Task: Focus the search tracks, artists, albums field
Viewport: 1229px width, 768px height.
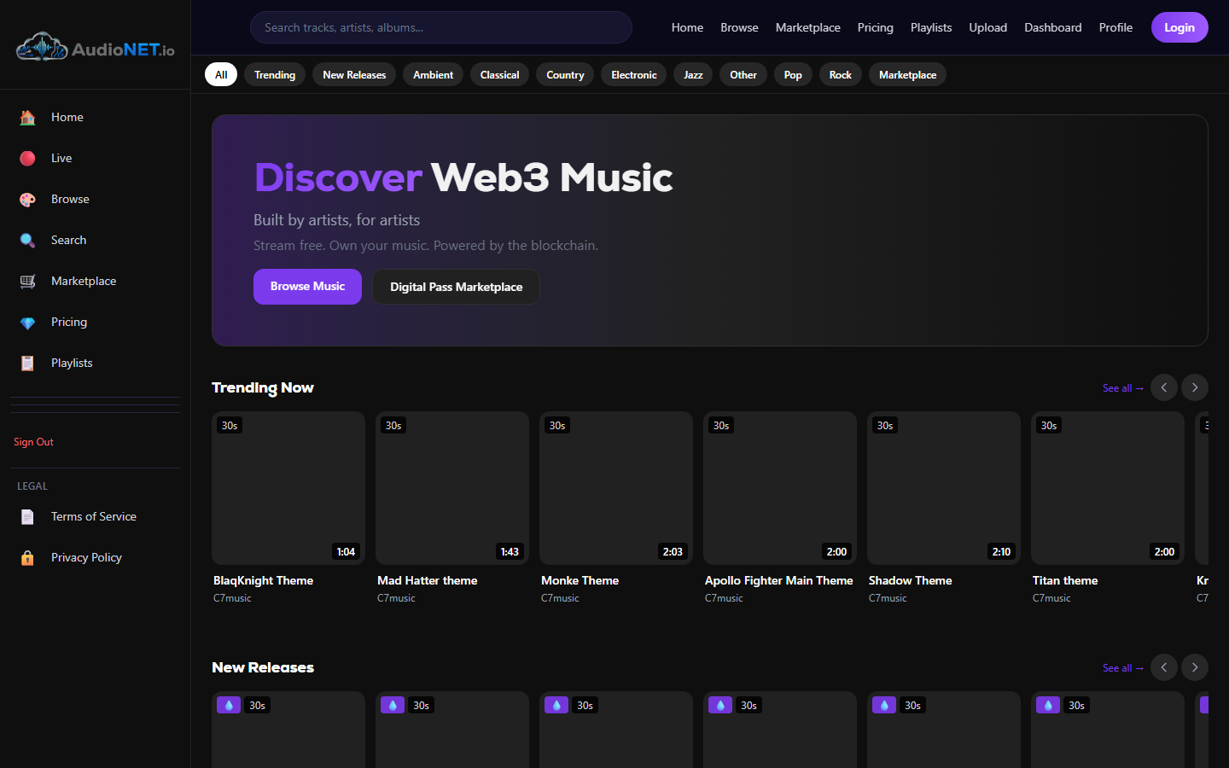Action: pos(441,27)
